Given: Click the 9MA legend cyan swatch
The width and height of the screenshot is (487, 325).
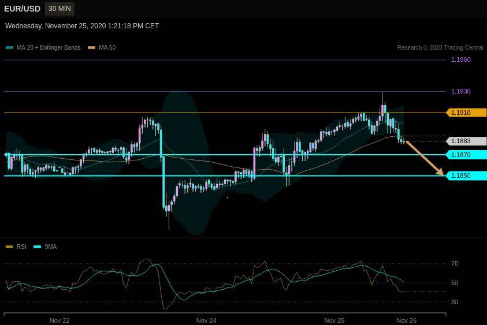Looking at the screenshot, I should point(38,246).
